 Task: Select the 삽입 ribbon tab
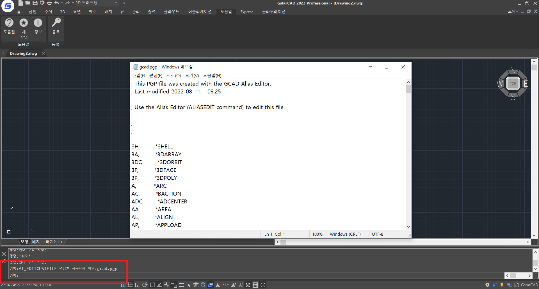(x=33, y=12)
